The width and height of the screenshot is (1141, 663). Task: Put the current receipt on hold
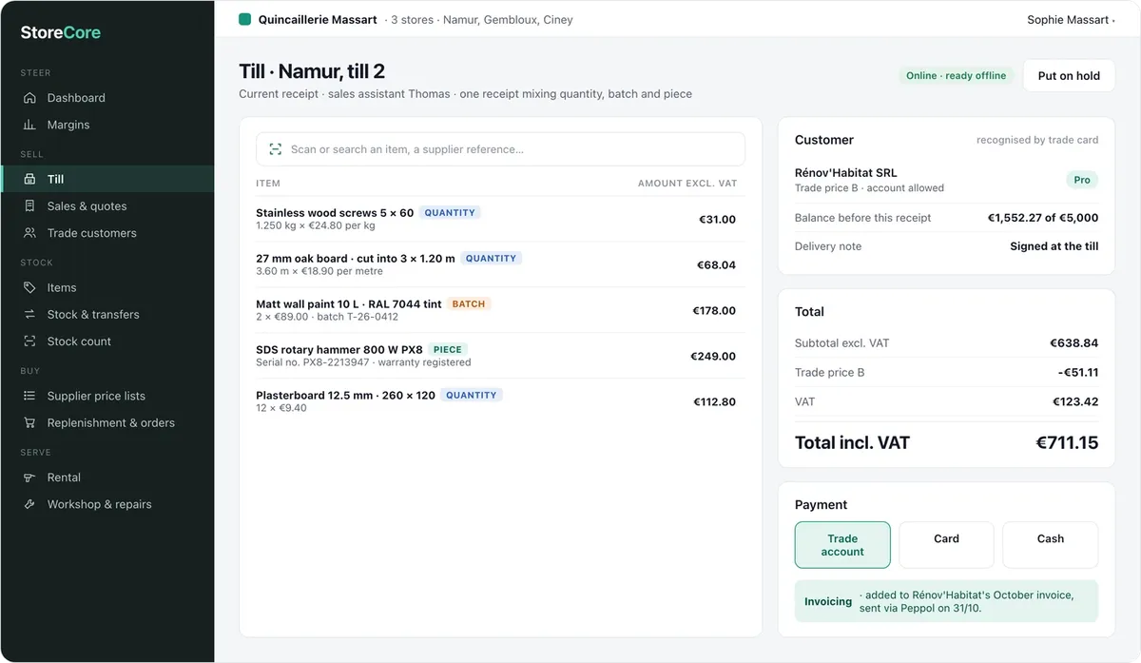pos(1069,76)
